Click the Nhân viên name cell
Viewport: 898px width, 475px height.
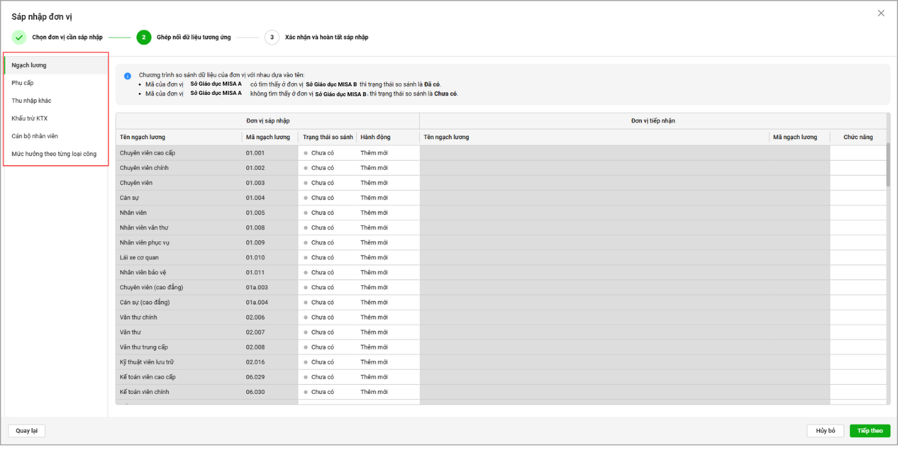point(179,213)
